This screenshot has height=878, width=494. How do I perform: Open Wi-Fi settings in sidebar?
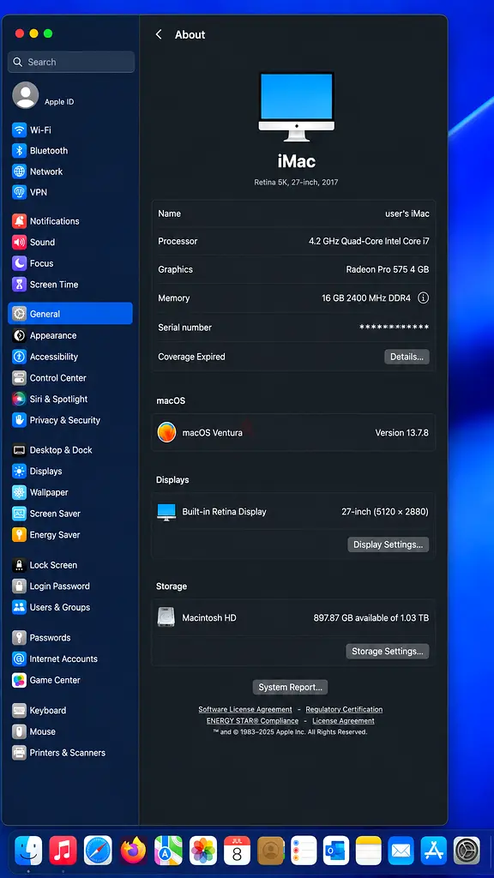click(70, 130)
